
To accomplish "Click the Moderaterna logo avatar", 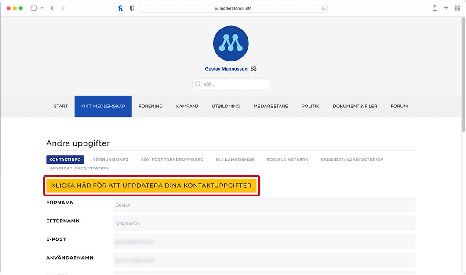I will click(x=231, y=43).
